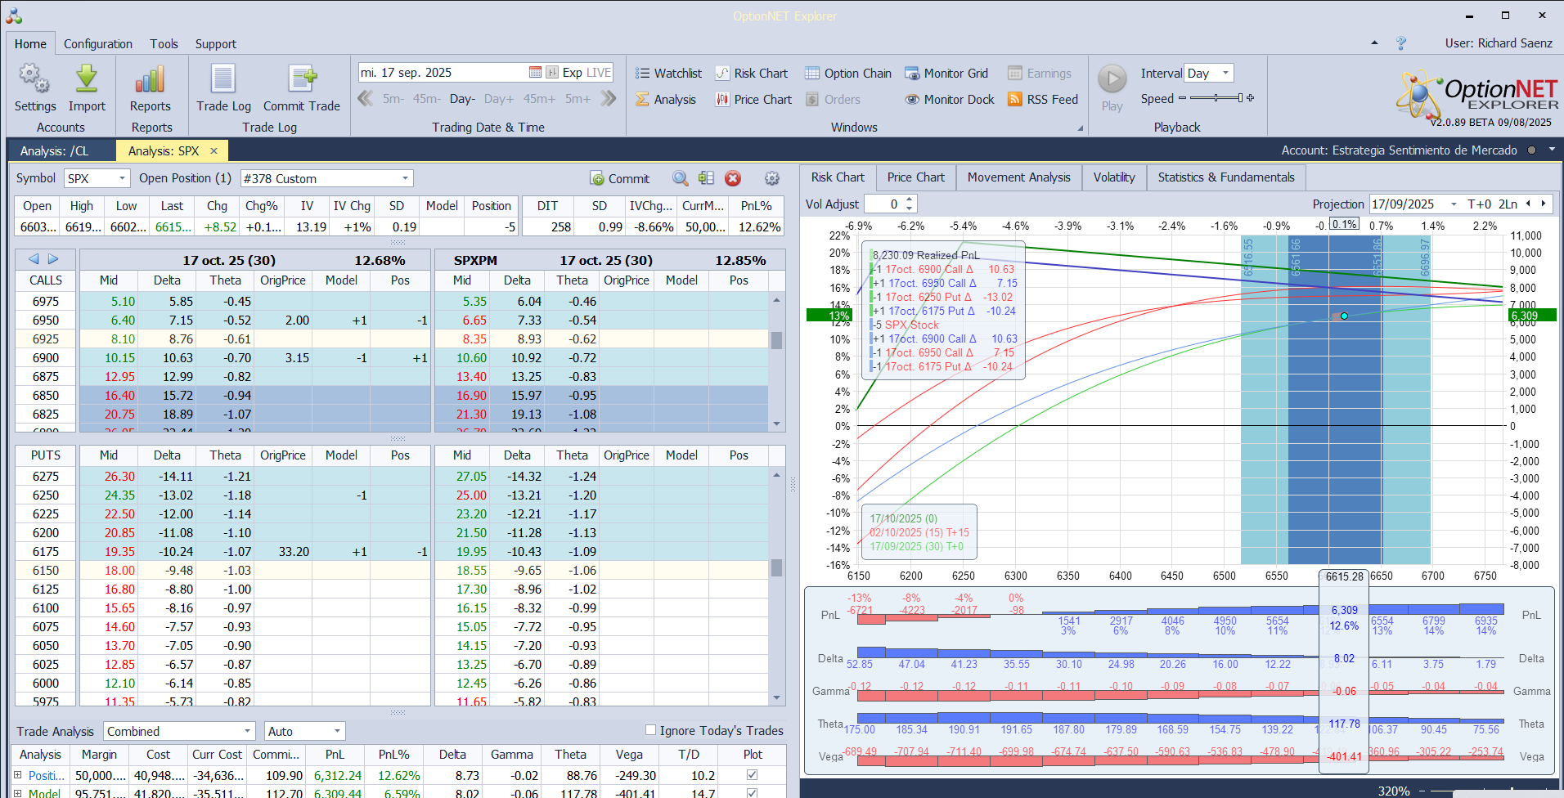
Task: Open the position settings gear icon
Action: (x=771, y=178)
